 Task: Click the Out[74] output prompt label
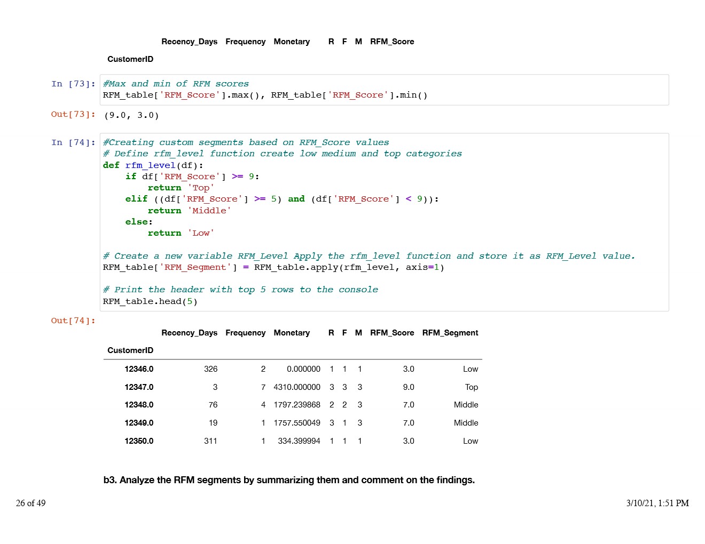point(73,321)
